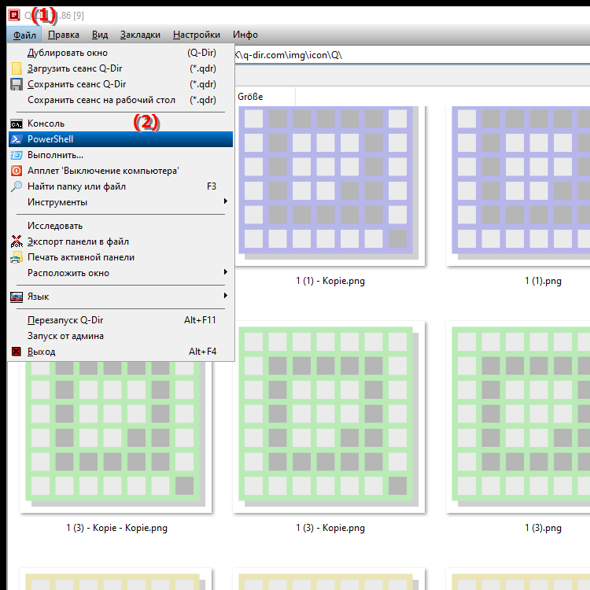Select Перезапуск Q-Dir
Screen dimensions: 590x590
click(121, 320)
